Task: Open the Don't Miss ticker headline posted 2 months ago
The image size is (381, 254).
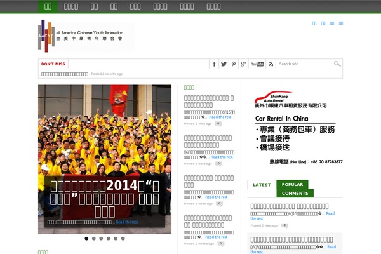Action: tap(65, 74)
